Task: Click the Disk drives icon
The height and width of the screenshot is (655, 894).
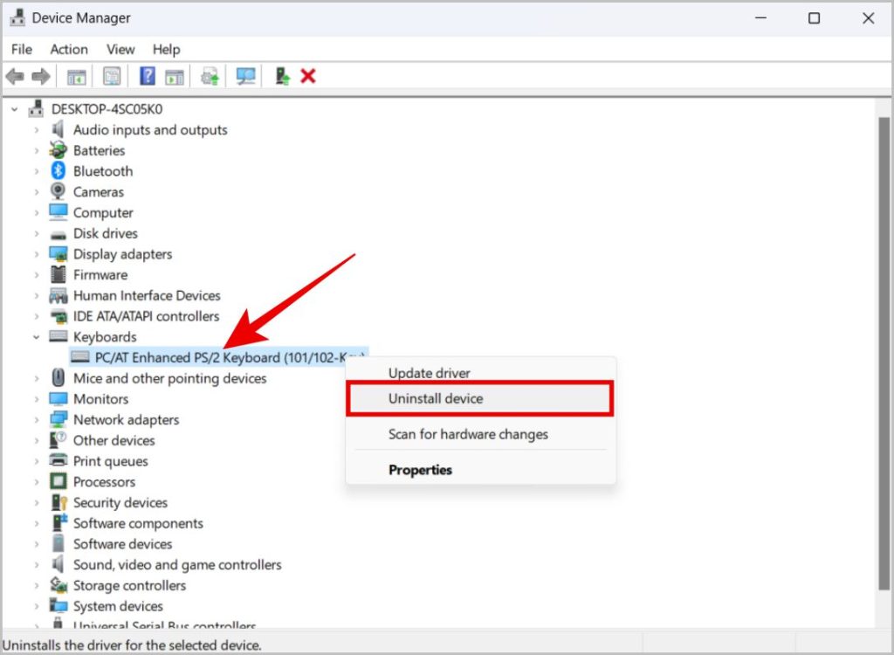Action: (58, 234)
